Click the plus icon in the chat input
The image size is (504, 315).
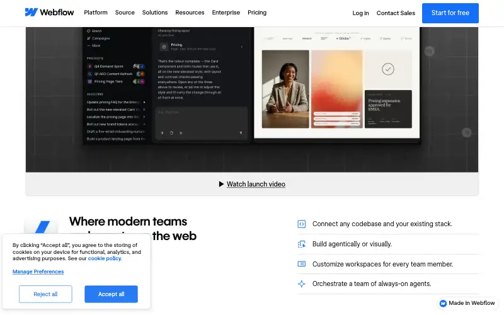coord(163,133)
